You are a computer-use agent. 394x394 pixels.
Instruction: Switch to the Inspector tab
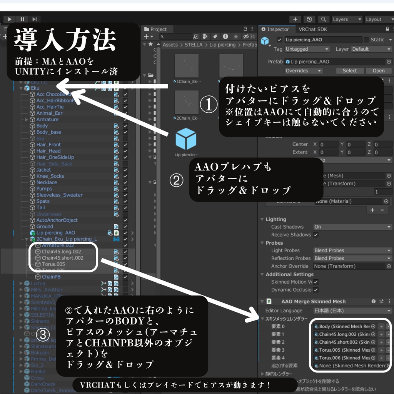coord(275,29)
